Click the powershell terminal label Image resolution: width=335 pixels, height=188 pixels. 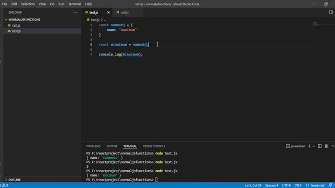coord(298,146)
